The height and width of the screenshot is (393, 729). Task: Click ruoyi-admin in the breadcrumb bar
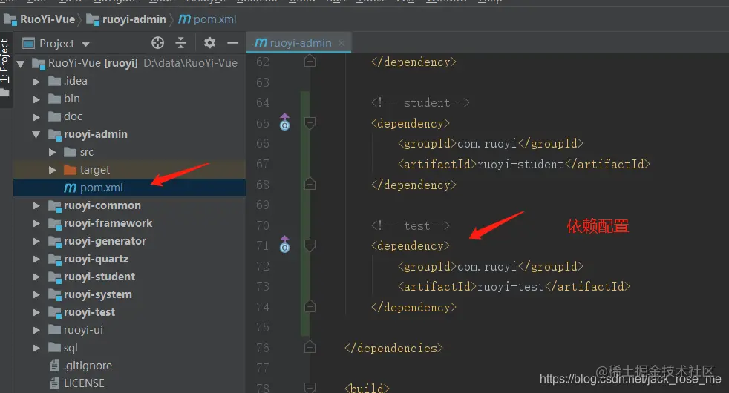coord(134,19)
